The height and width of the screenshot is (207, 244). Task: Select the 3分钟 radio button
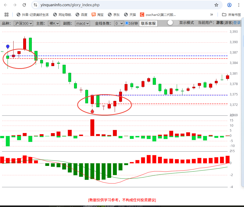pos(127,23)
